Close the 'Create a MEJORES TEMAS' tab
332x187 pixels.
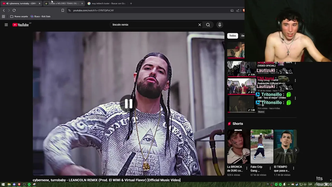[x=82, y=3]
